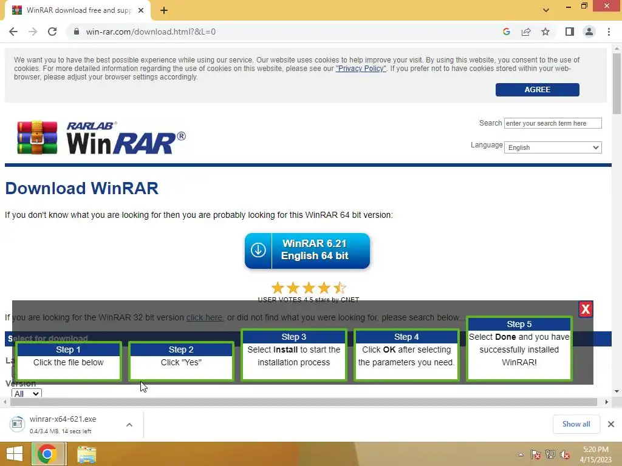Click the Chrome taskbar icon
The image size is (622, 466).
tap(47, 454)
